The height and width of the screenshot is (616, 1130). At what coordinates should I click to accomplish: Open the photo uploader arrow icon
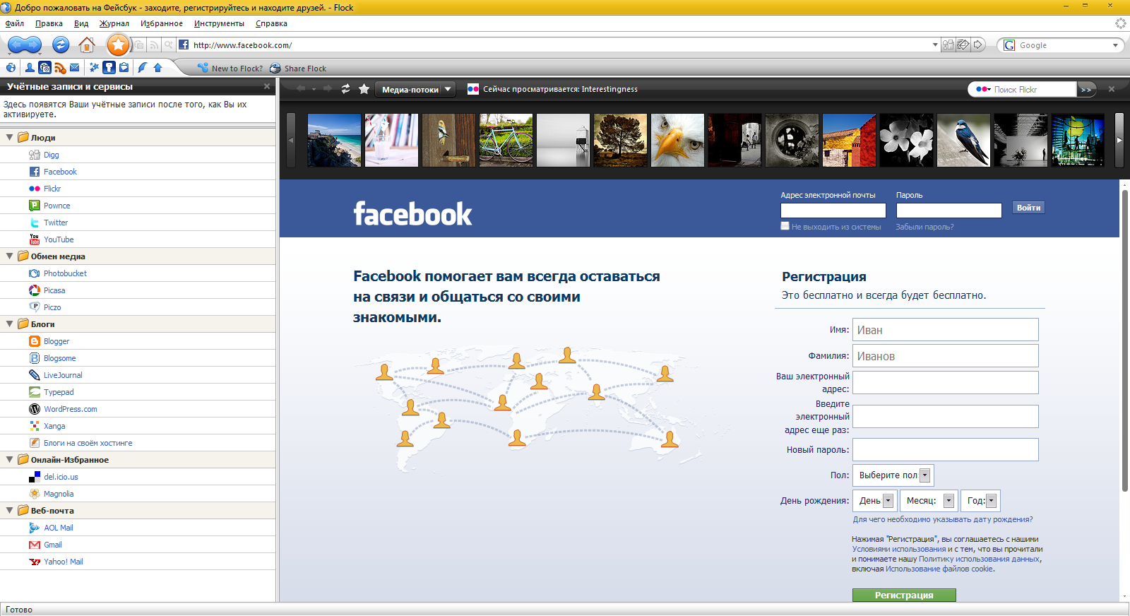point(157,68)
